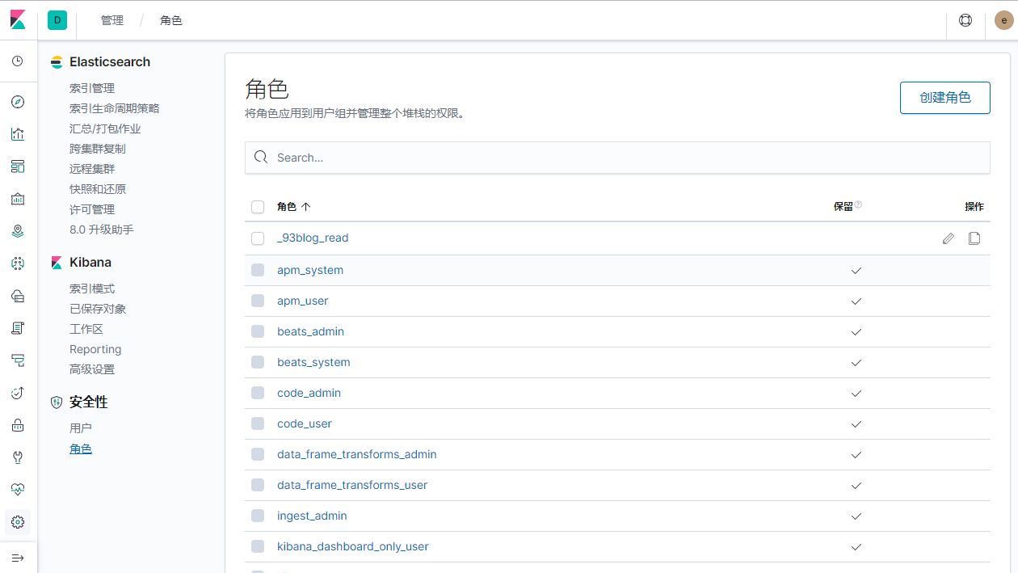Image resolution: width=1018 pixels, height=573 pixels.
Task: Open 索引管理 in Elasticsearch section
Action: (x=92, y=88)
